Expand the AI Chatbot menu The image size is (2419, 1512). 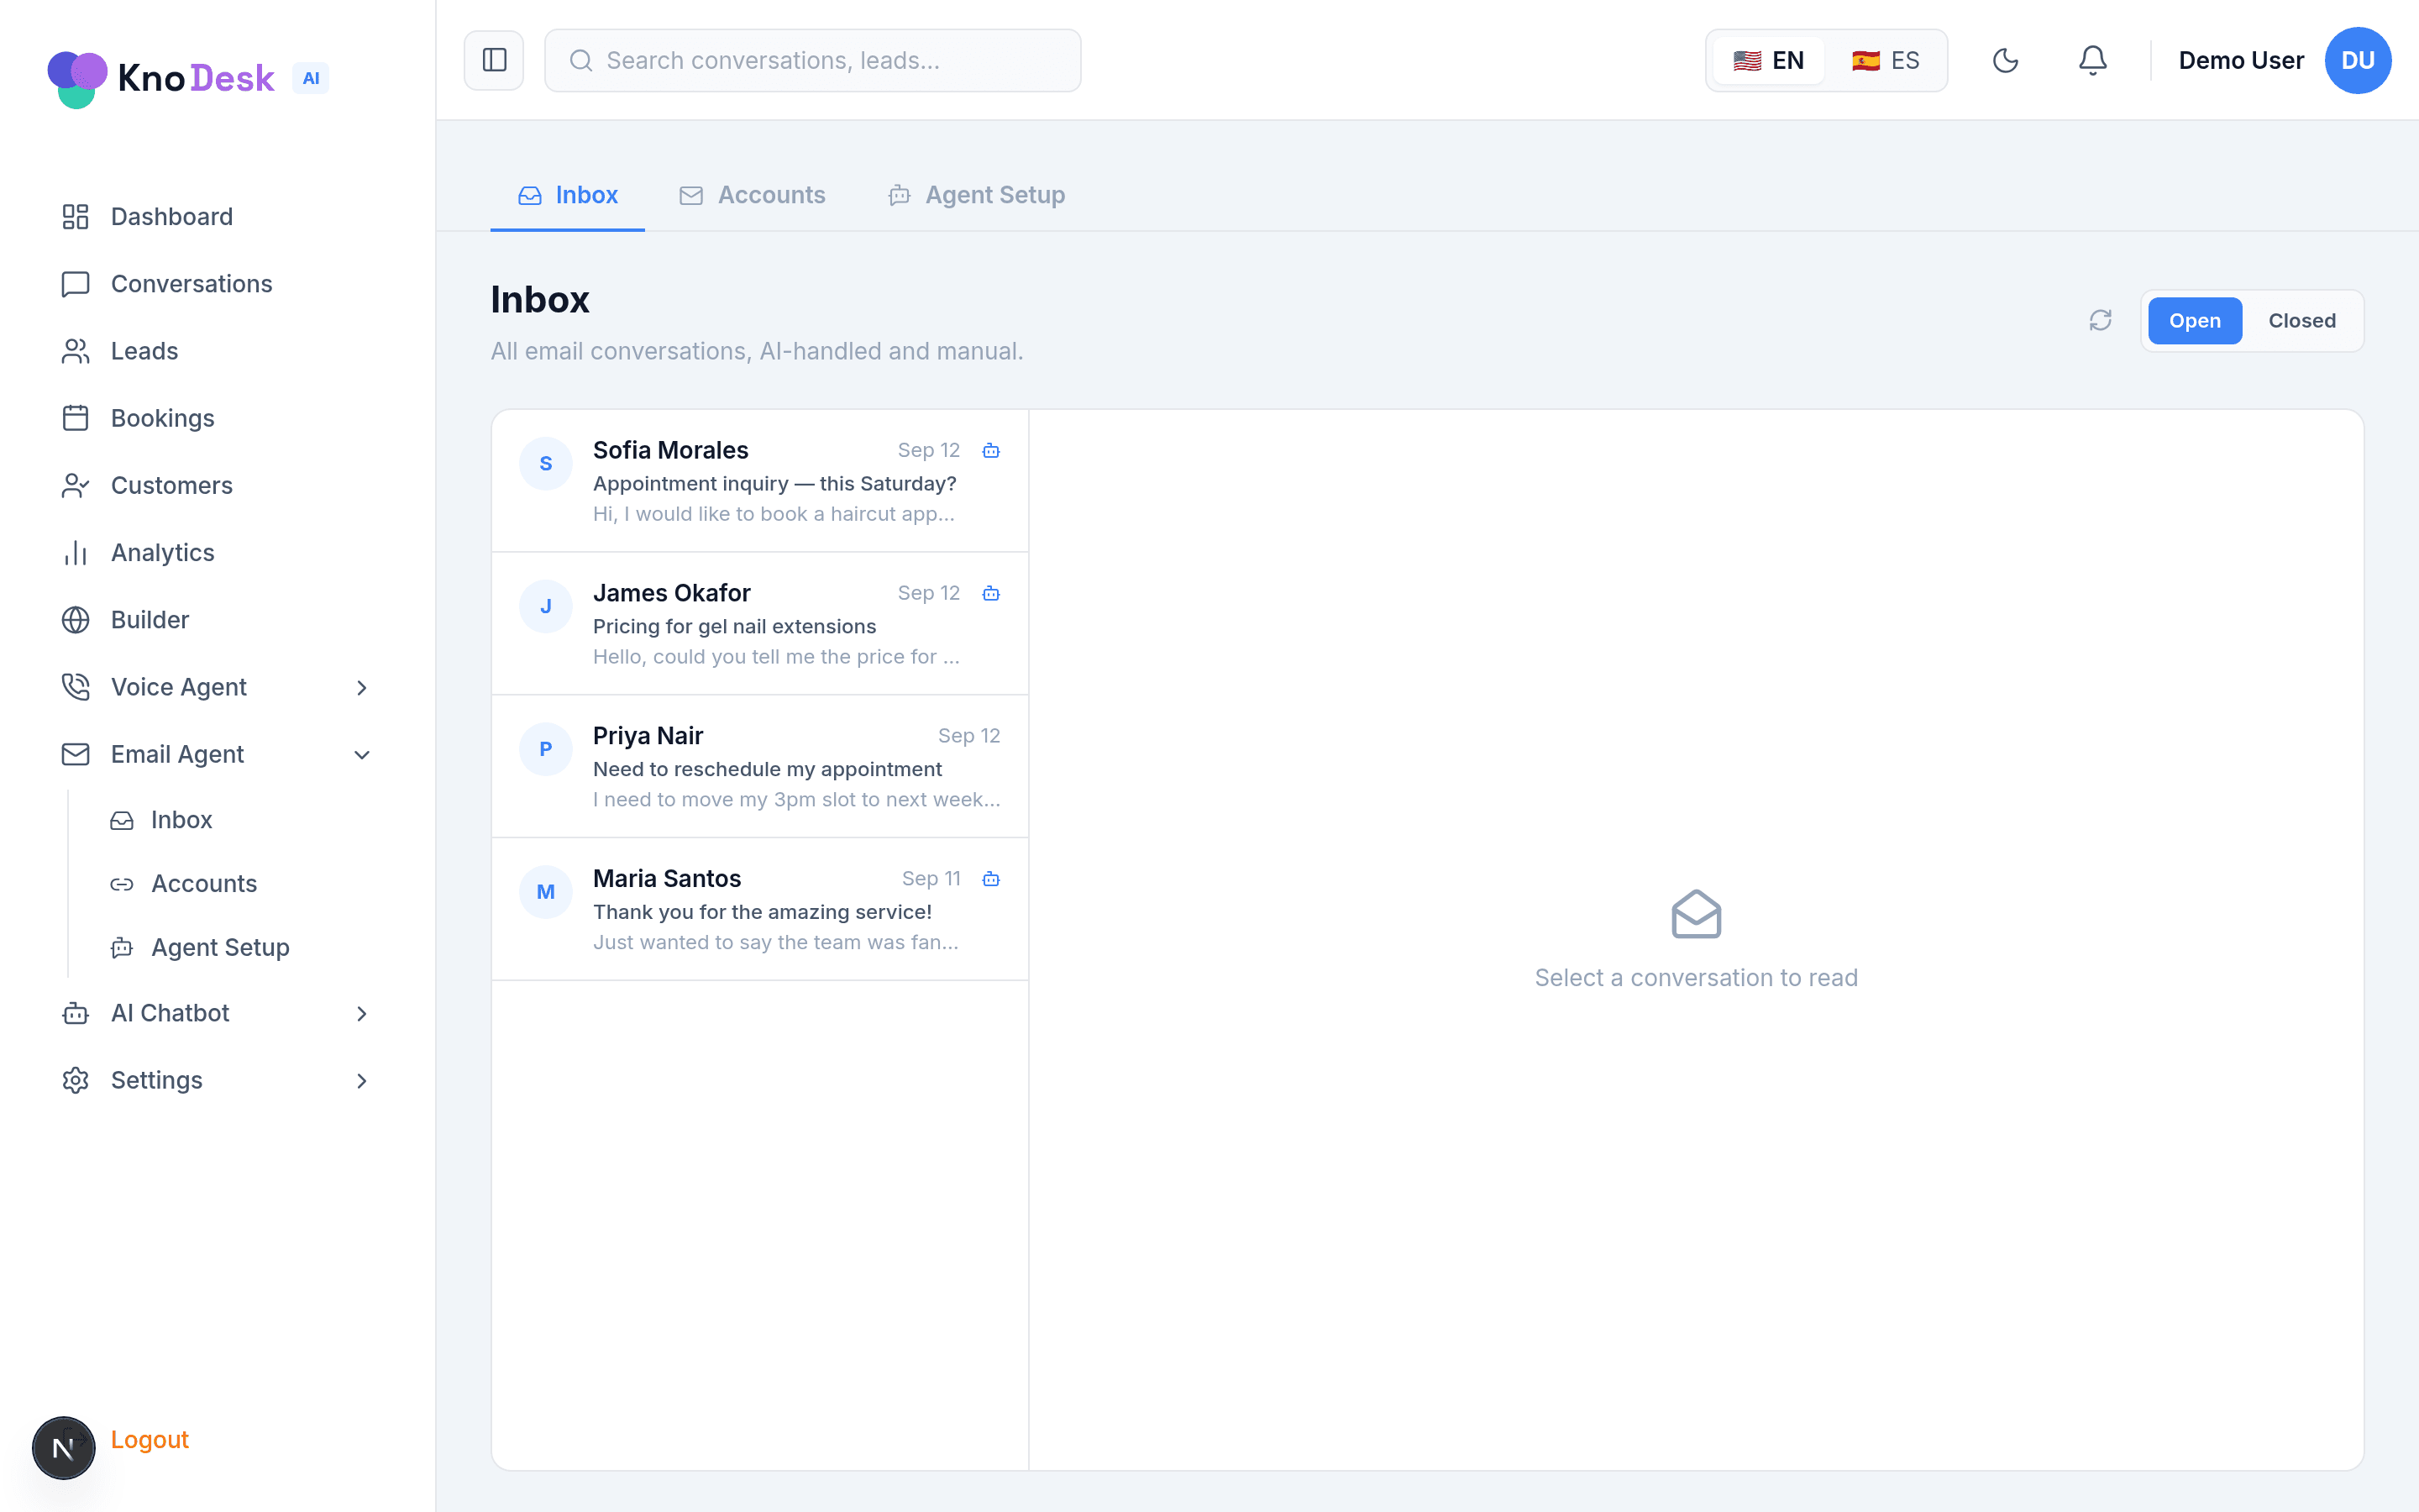click(216, 1013)
